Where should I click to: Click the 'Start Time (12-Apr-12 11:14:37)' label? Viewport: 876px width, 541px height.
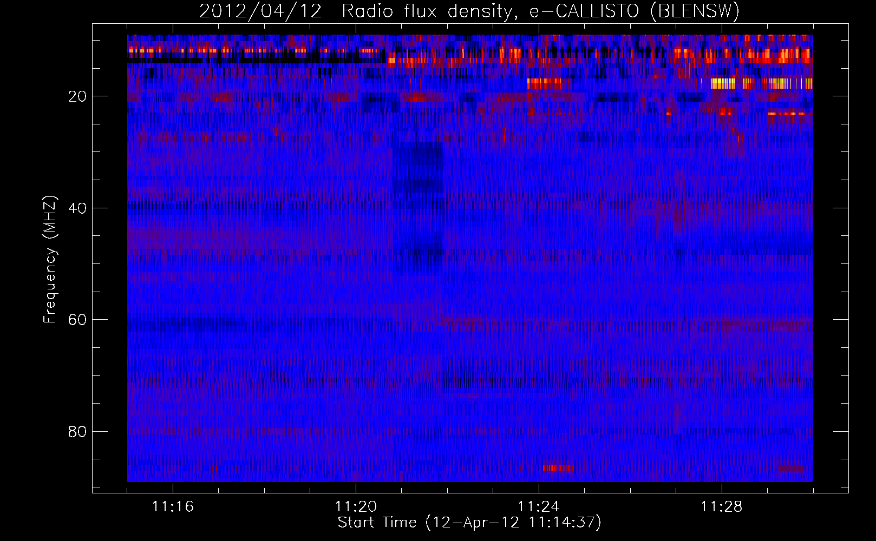[x=469, y=523]
